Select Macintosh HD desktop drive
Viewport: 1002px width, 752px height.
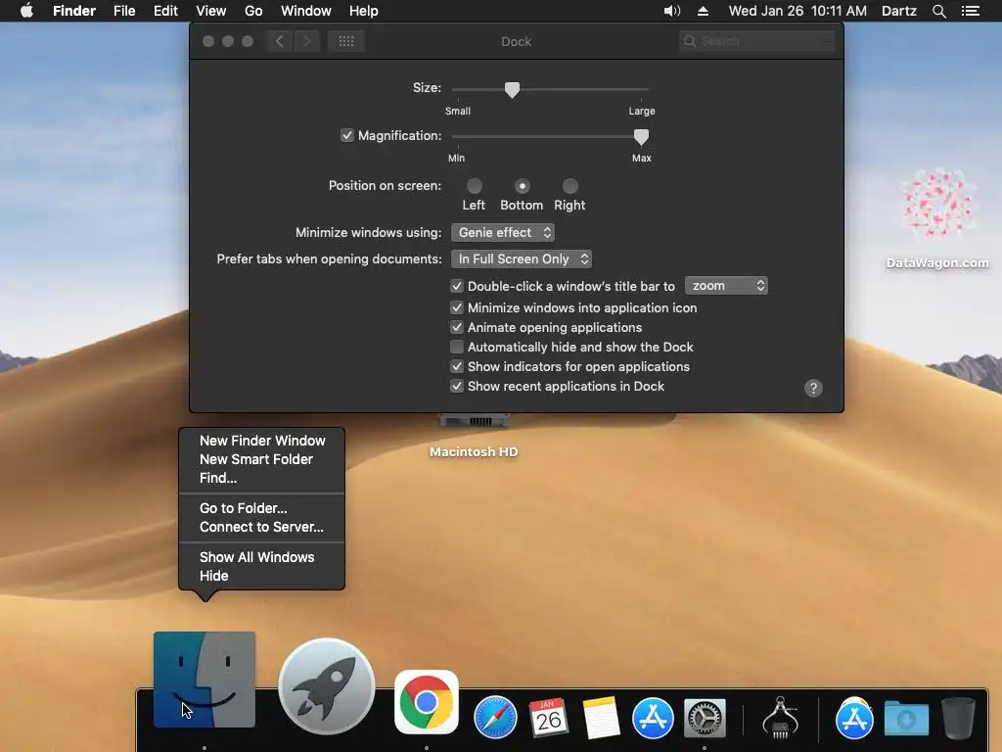tap(474, 437)
